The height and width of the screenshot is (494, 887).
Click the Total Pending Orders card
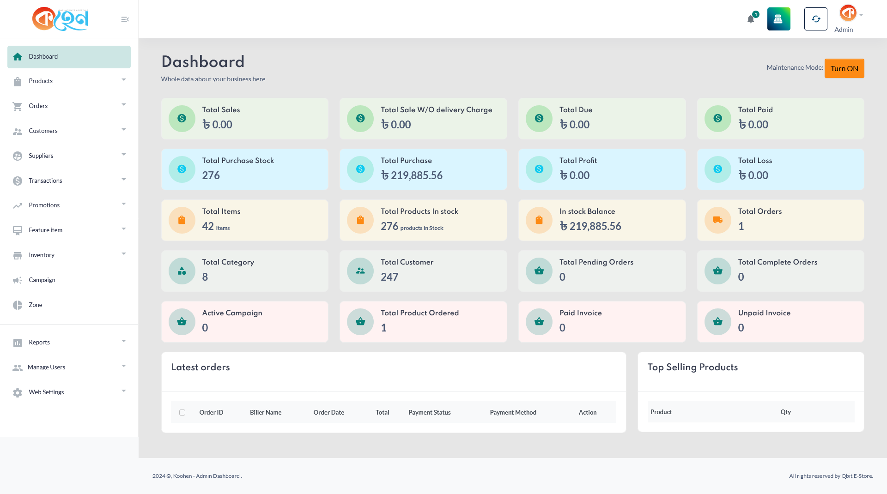[x=601, y=271]
